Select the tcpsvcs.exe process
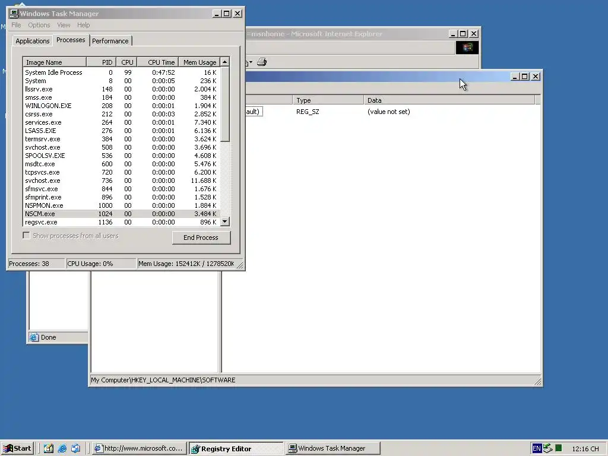This screenshot has height=456, width=608. tap(121, 173)
